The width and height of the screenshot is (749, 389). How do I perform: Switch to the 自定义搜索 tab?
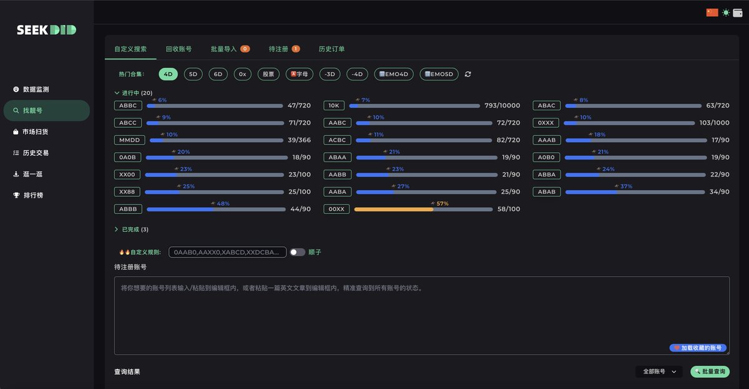pos(130,49)
